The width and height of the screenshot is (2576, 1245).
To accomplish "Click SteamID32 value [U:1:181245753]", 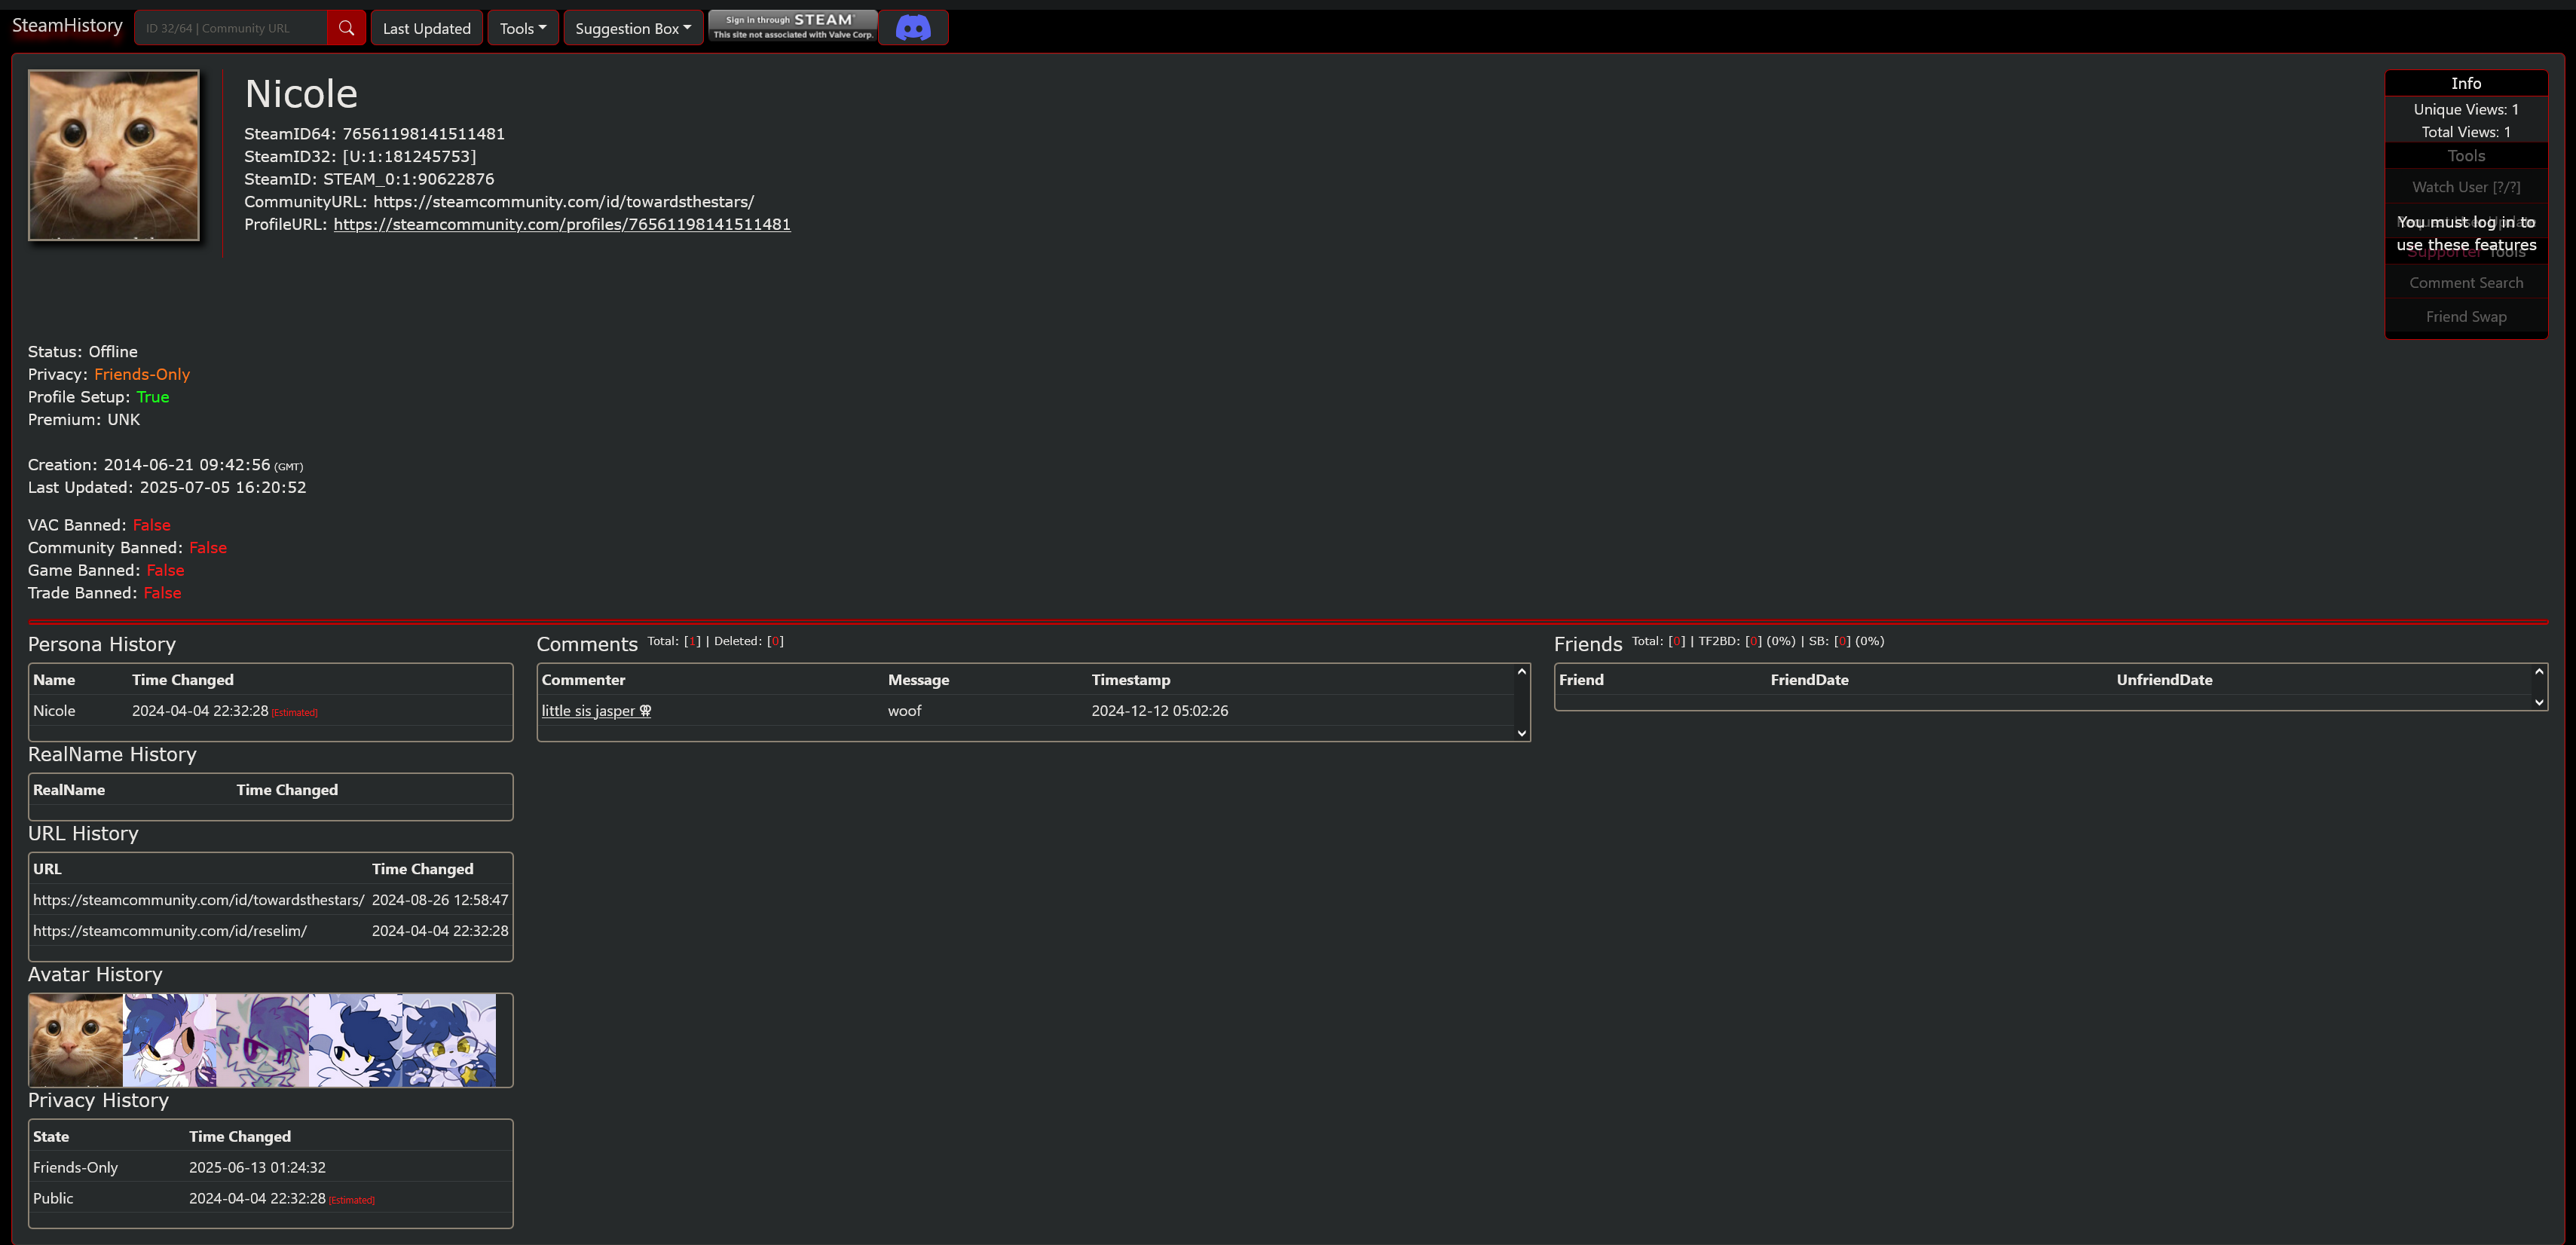I will 410,157.
